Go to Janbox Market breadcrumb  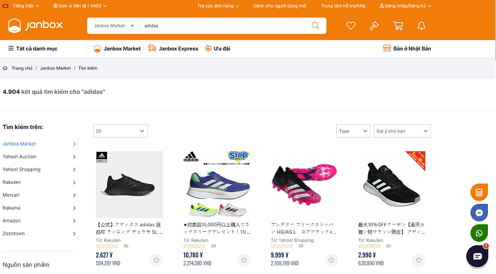[x=55, y=68]
